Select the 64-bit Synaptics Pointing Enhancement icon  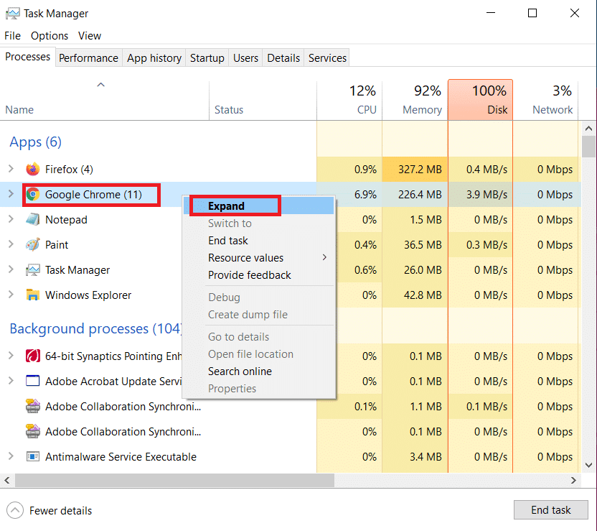[x=32, y=356]
